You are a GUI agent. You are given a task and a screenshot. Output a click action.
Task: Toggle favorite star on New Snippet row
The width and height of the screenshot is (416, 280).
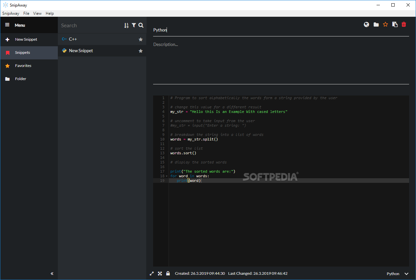tap(141, 51)
